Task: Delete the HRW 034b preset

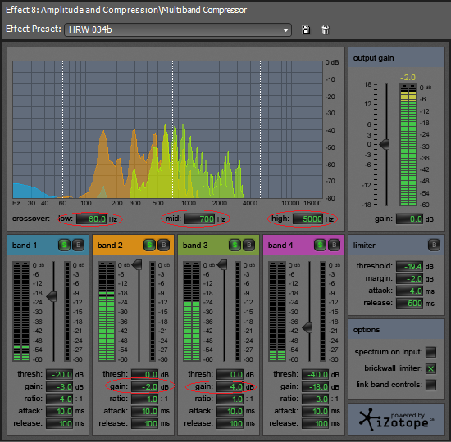Action: 326,29
